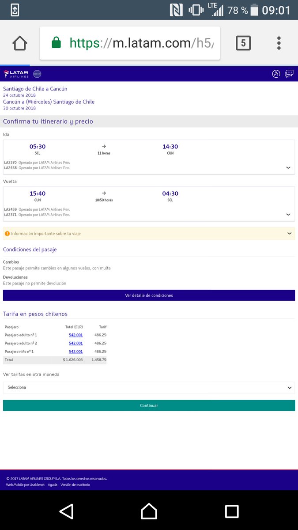The width and height of the screenshot is (298, 530).
Task: Tap the 10:50 horas duration label
Action: point(104,200)
